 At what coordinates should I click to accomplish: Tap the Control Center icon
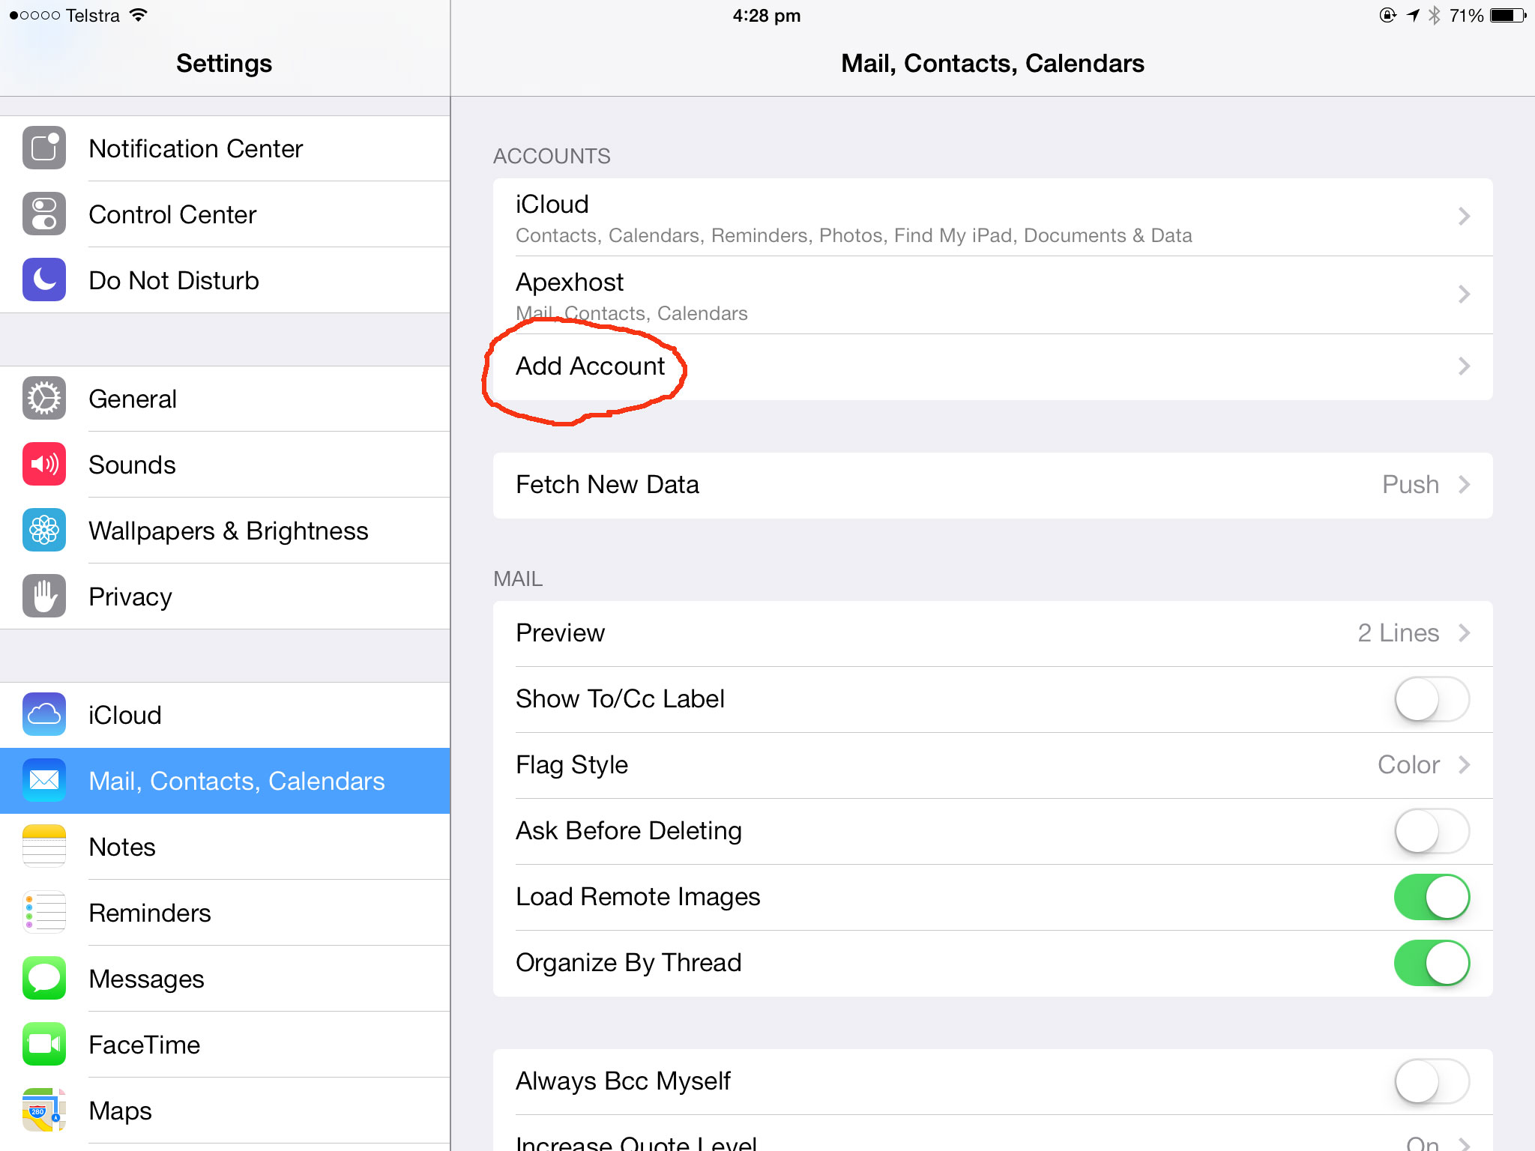pos(44,214)
